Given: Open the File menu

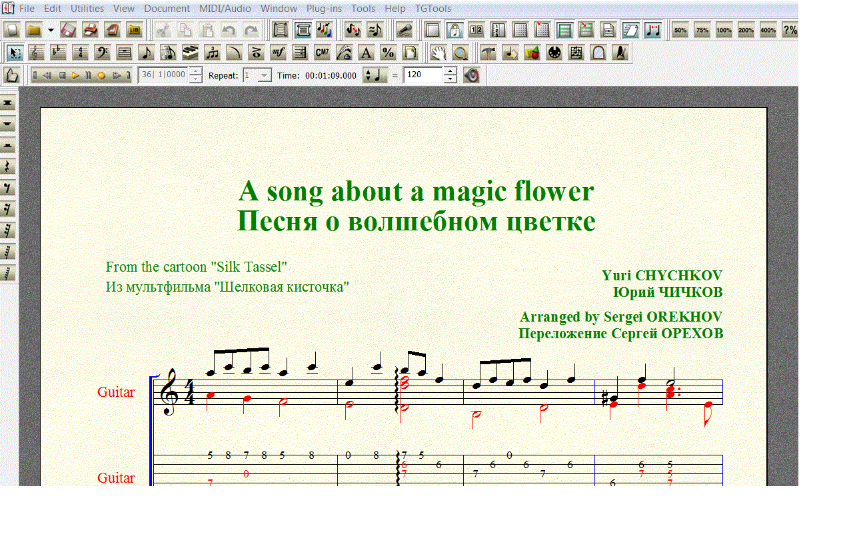Looking at the screenshot, I should [27, 9].
